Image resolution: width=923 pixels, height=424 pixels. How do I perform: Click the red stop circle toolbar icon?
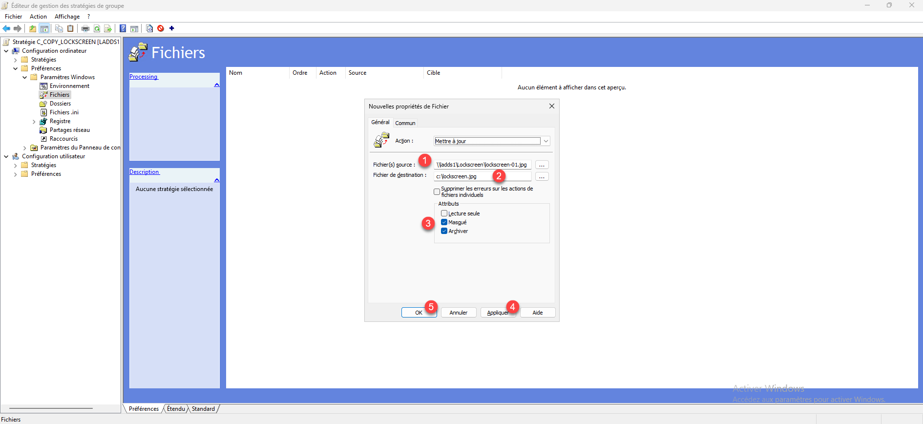(x=161, y=28)
